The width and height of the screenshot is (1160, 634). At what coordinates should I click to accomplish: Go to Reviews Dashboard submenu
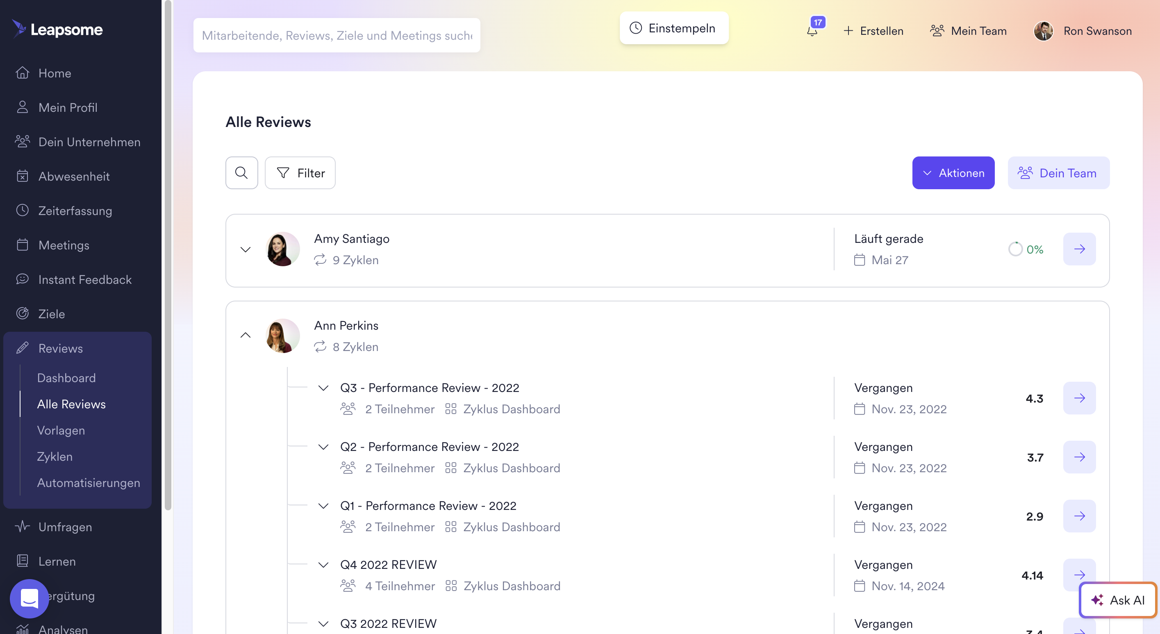click(67, 378)
